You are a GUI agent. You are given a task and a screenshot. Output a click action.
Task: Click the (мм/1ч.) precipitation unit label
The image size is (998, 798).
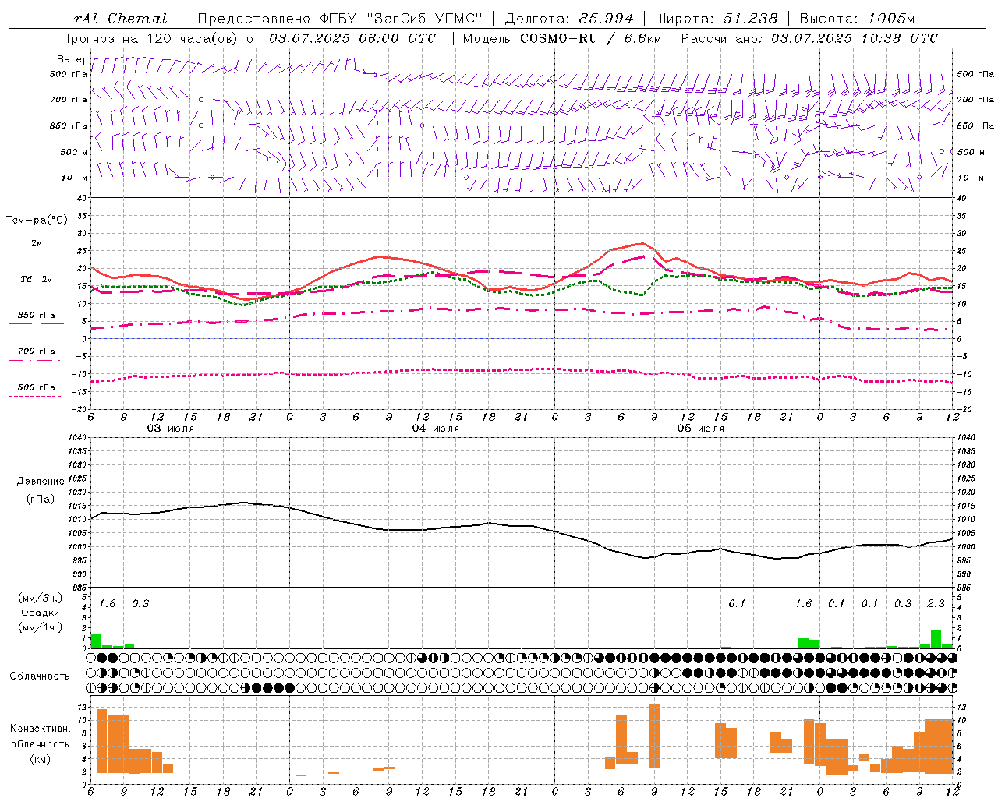tap(41, 627)
